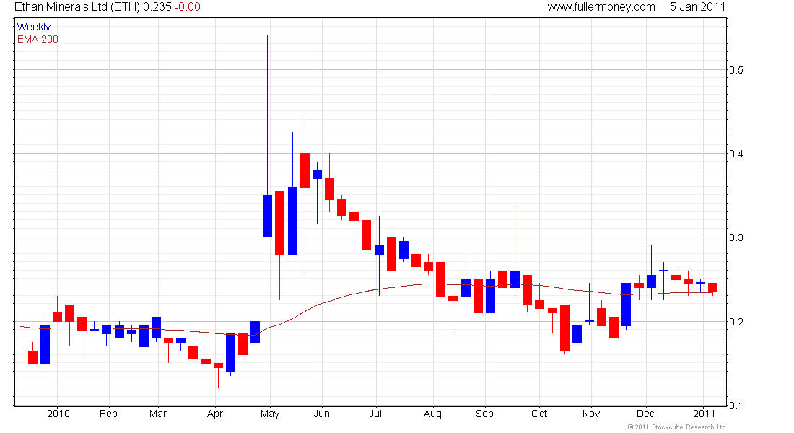Click the 'Sep' date axis label
Screen dimensions: 794x433
484,414
